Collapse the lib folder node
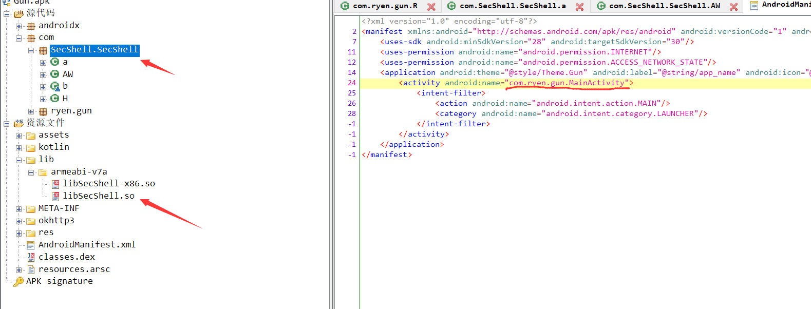Screen dimensions: 811x309 tap(19, 160)
